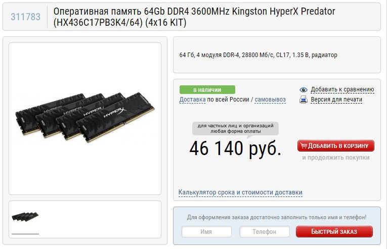This screenshot has width=387, height=249.
Task: Open the large HyperX memory product photo
Action: (x=85, y=117)
